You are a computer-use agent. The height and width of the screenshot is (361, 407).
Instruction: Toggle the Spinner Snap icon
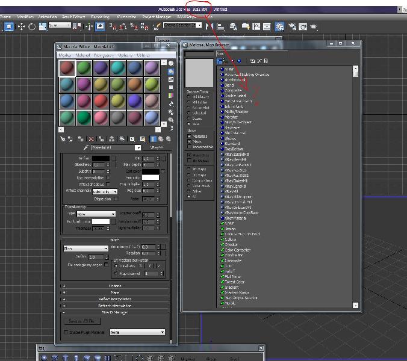click(x=144, y=26)
